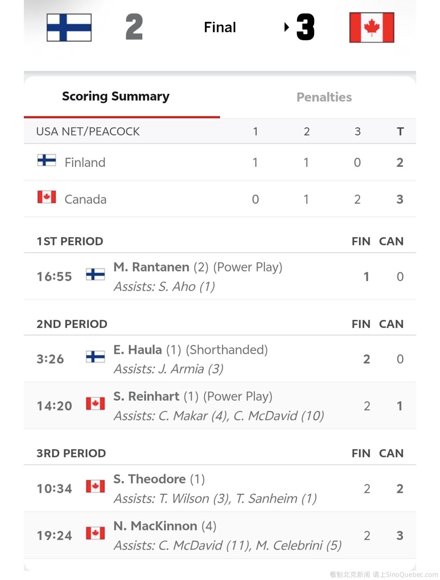This screenshot has height=580, width=440.
Task: Click the large Finland flag in header
Action: 69,28
